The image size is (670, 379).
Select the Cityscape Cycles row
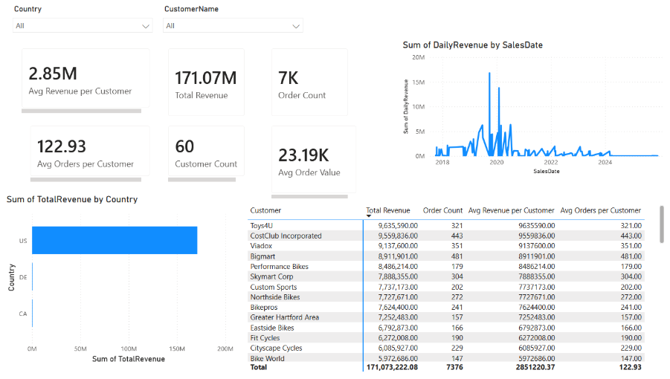pyautogui.click(x=446, y=348)
